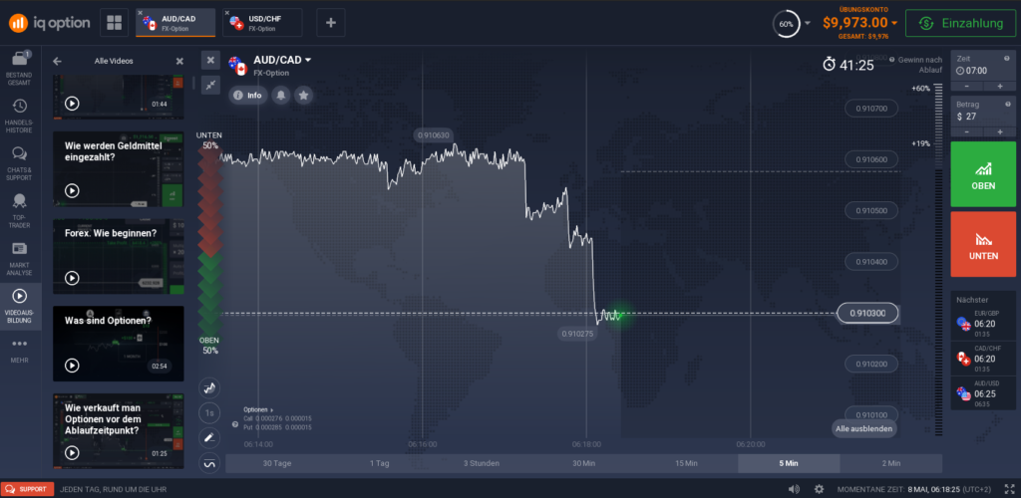Viewport: 1021px width, 498px height.
Task: Toggle sound with speaker icon
Action: pos(794,489)
